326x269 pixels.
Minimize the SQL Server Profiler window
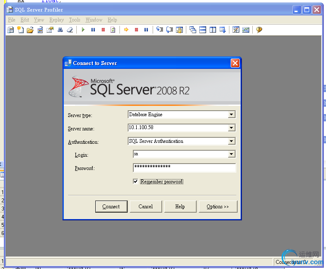297,10
